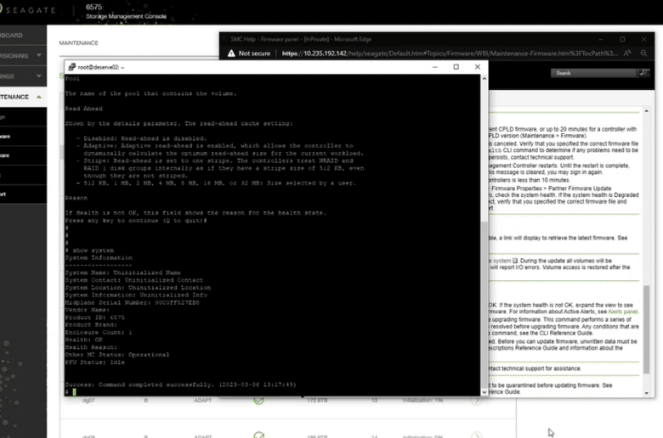Image resolution: width=663 pixels, height=438 pixels.
Task: Open the Read aloud icon in Edge address bar
Action: [x=627, y=53]
